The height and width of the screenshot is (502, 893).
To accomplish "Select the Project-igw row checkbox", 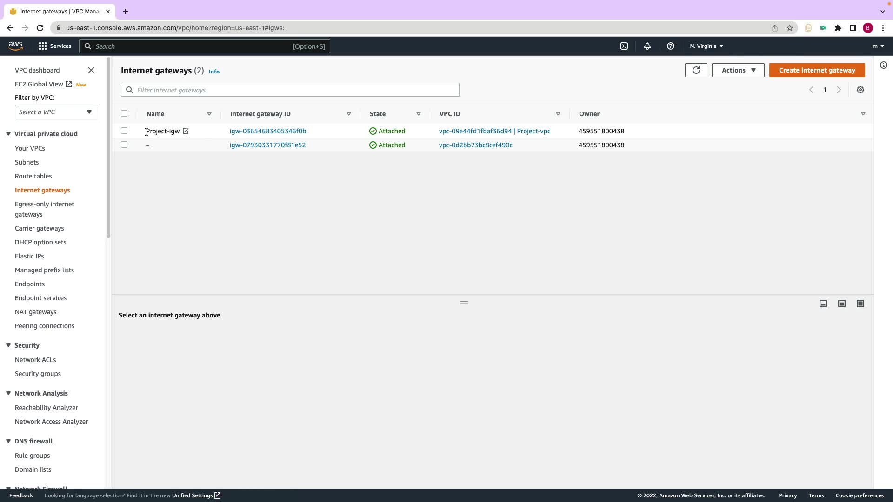I will pos(124,131).
